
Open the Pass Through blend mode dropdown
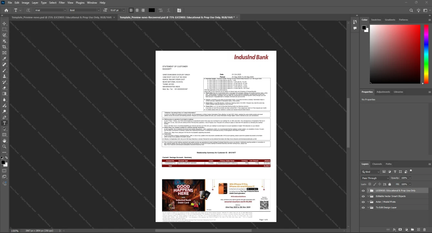click(x=375, y=178)
